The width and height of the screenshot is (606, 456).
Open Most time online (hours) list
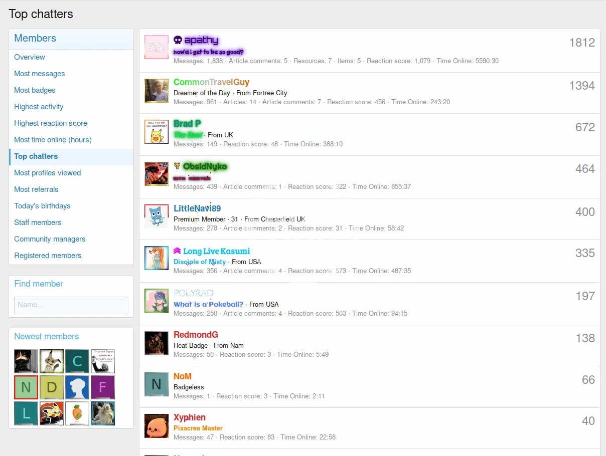(x=53, y=140)
